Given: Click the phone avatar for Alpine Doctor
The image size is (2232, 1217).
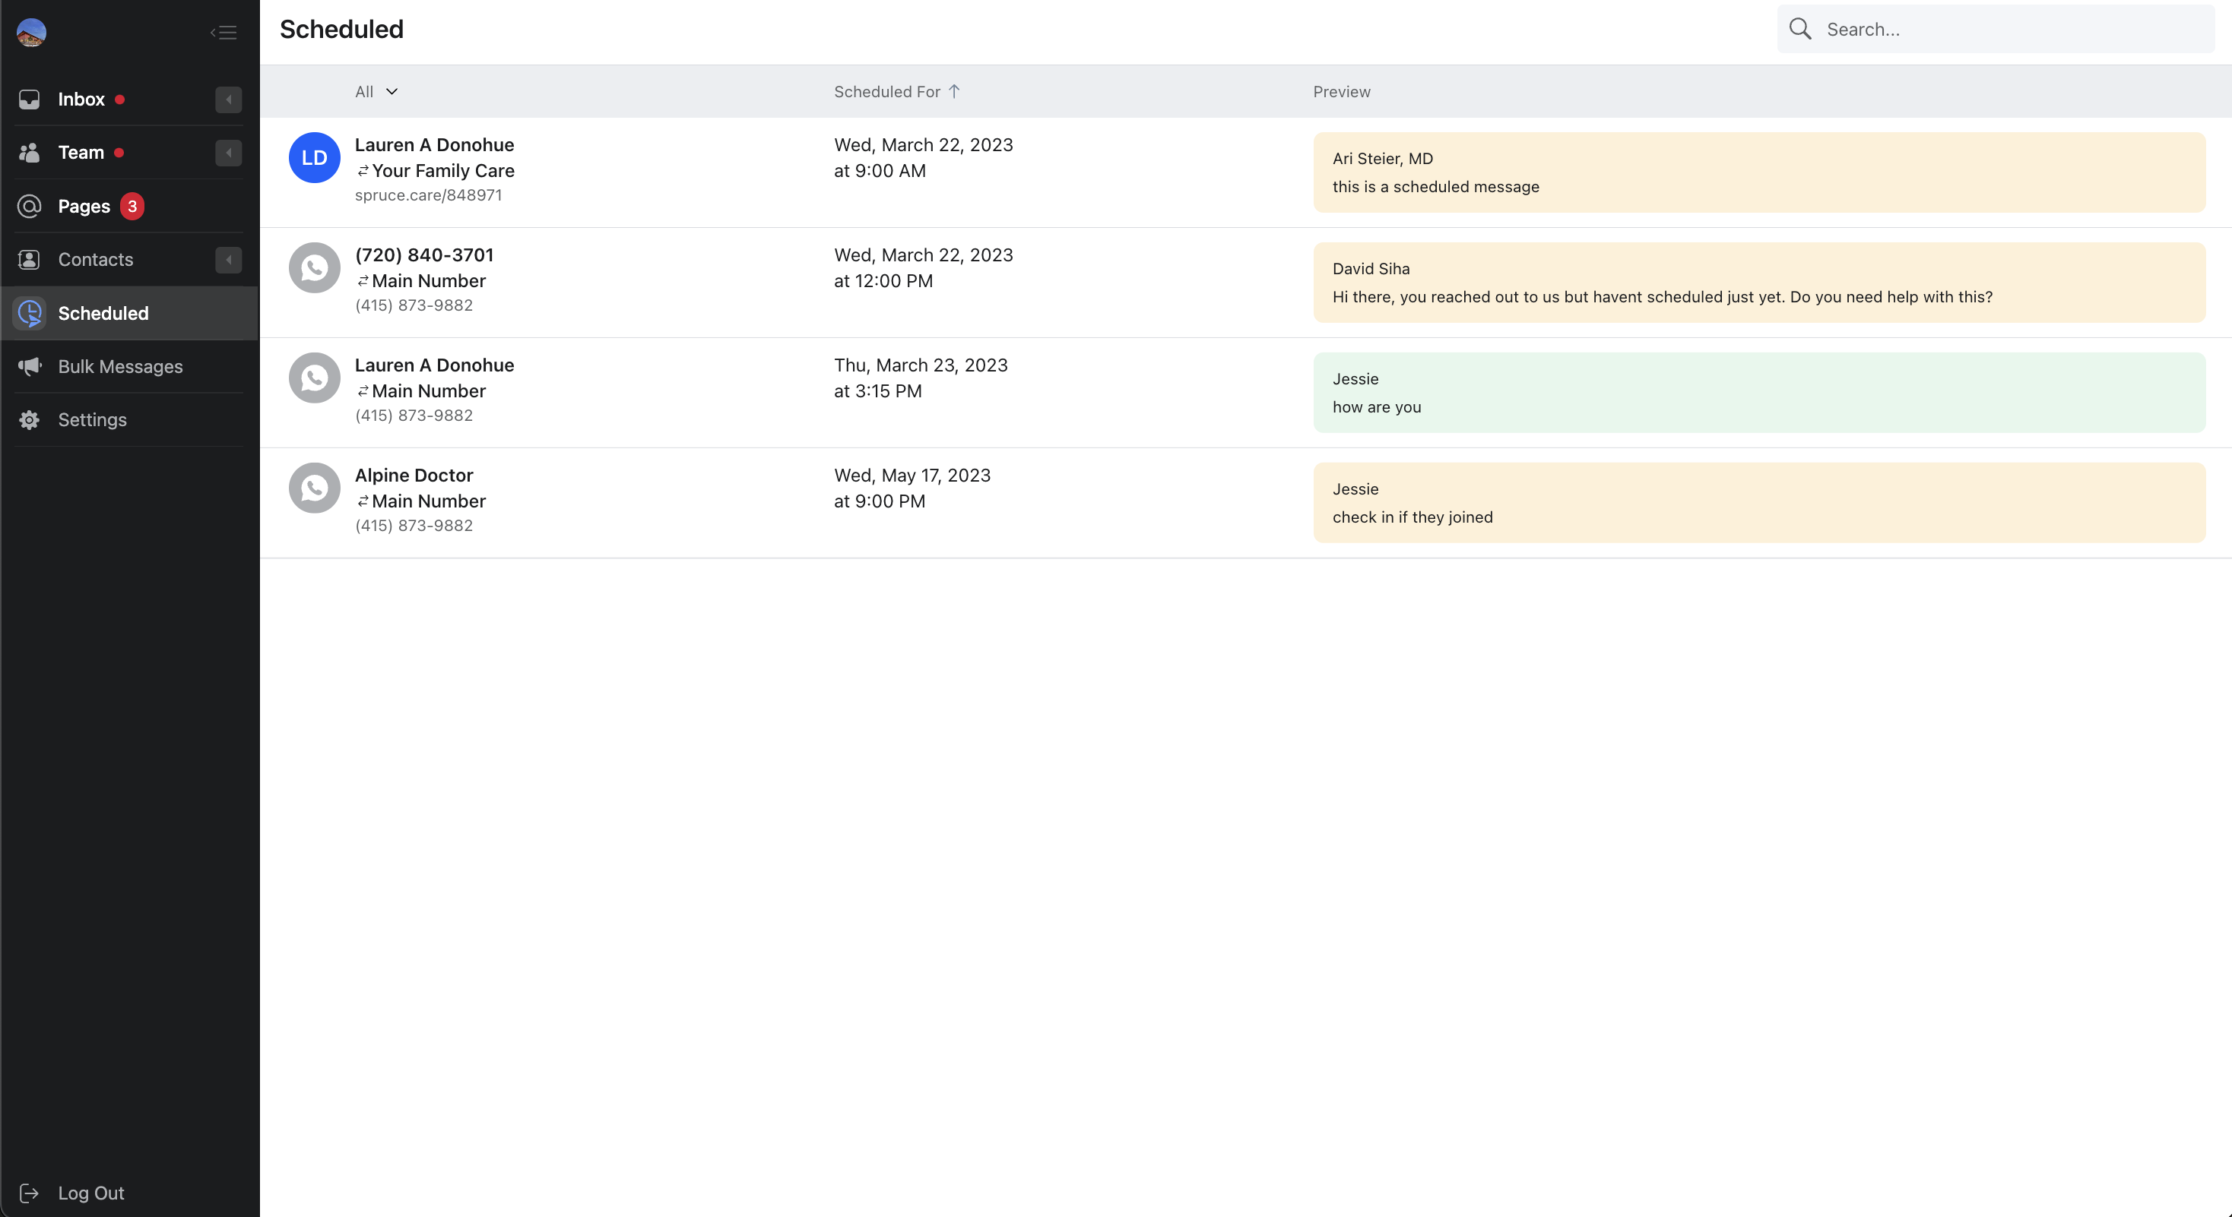Looking at the screenshot, I should tap(315, 487).
